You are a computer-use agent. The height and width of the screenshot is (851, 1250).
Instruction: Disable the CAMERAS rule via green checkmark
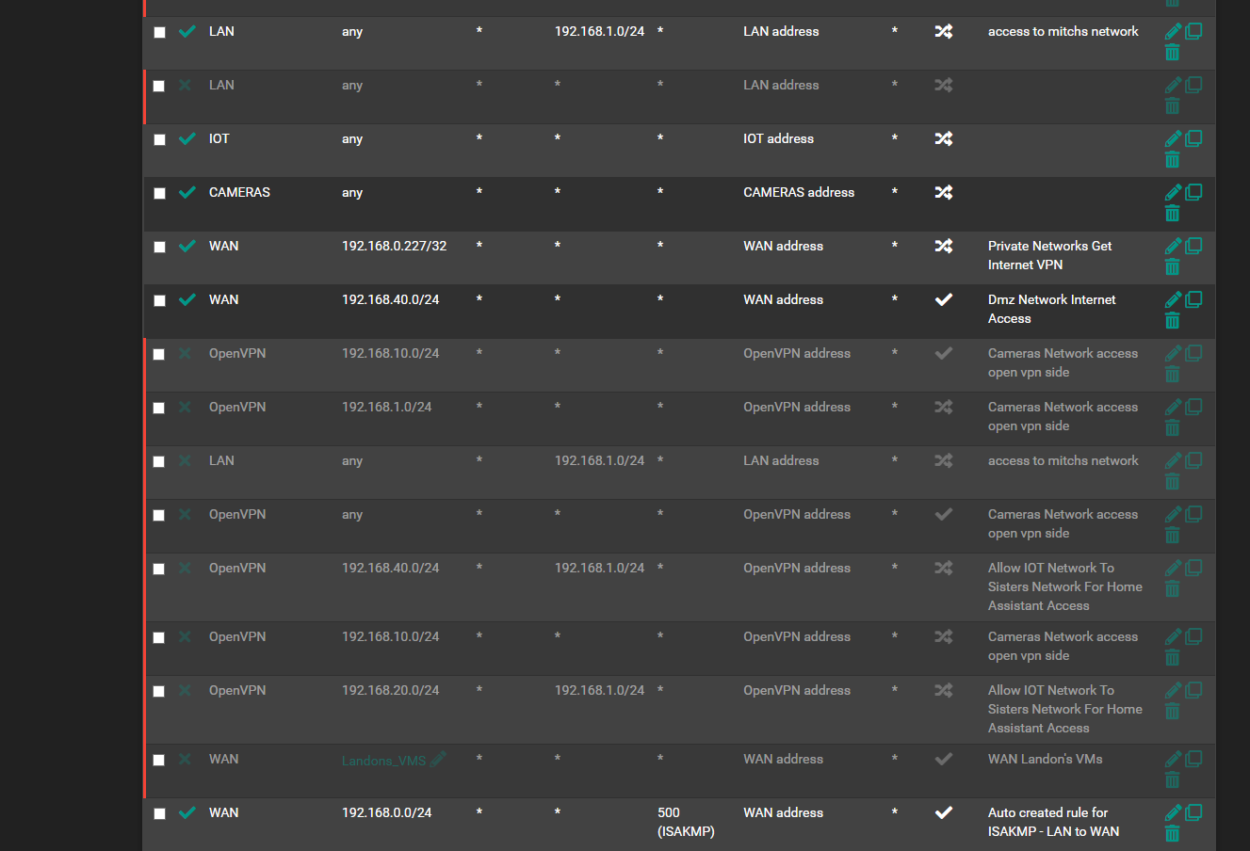pos(187,192)
